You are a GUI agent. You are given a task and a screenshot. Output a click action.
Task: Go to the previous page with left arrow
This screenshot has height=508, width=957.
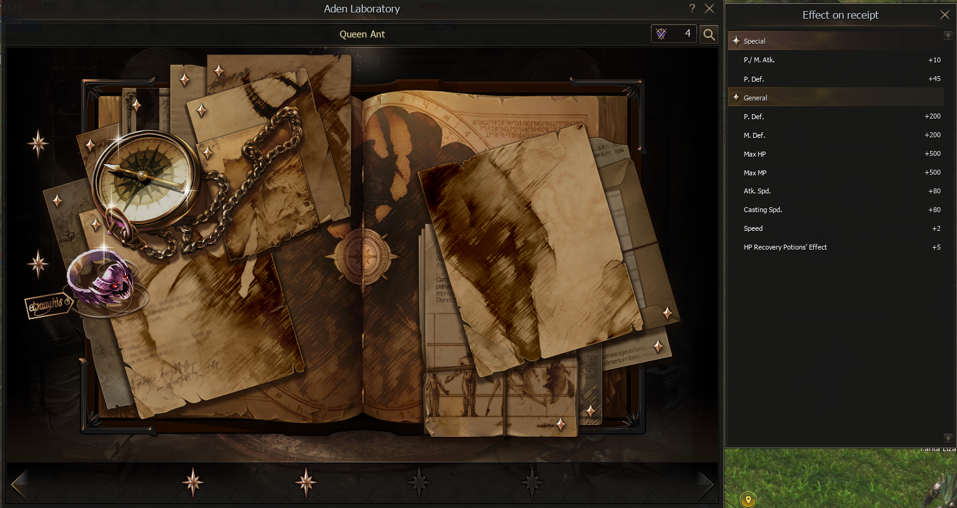[19, 484]
